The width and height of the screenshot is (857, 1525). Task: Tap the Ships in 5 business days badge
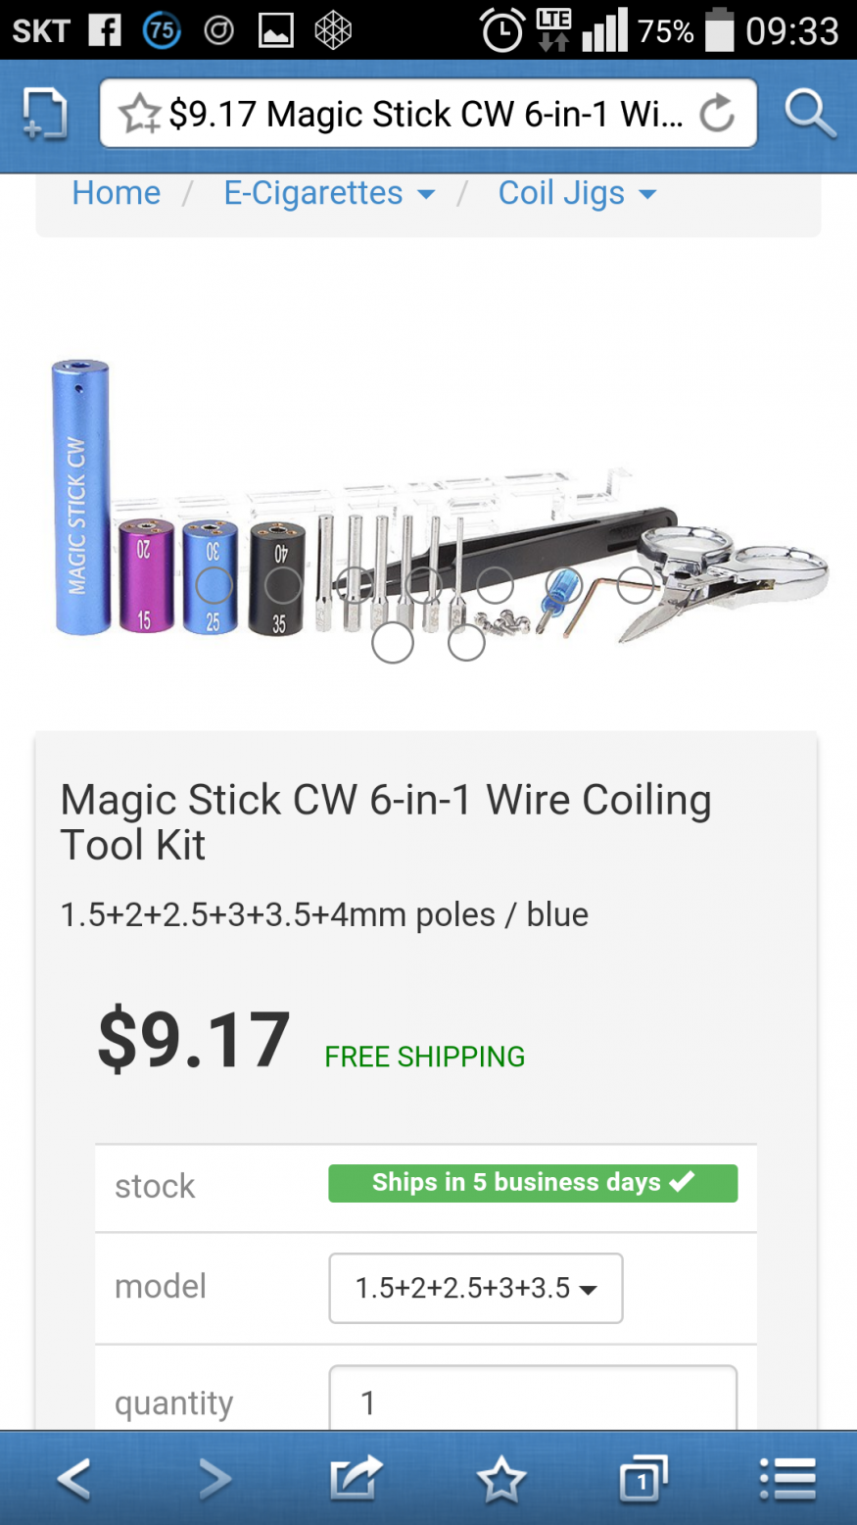coord(533,1183)
